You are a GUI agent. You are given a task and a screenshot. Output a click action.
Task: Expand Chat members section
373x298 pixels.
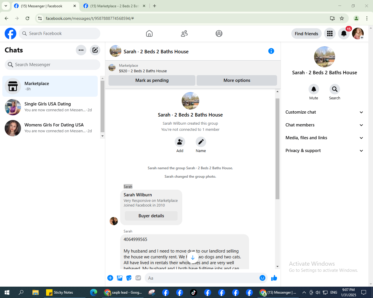(325, 125)
